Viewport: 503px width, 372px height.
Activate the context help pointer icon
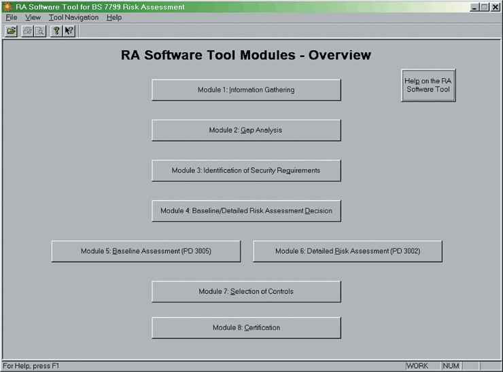pyautogui.click(x=69, y=31)
